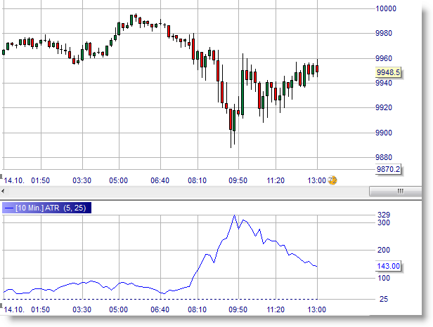433x327 pixels.
Task: Click the orange icon beside the 13:00 label
Action: click(332, 180)
